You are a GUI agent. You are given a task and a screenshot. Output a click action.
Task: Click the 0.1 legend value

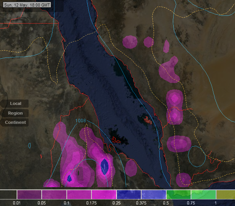(66, 203)
